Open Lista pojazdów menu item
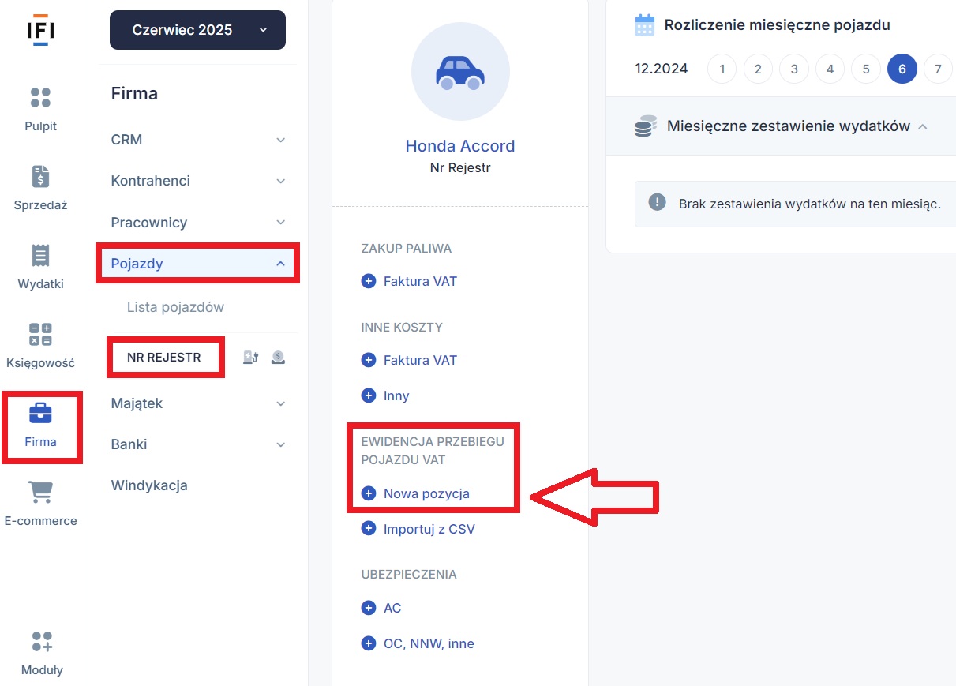 pos(175,307)
